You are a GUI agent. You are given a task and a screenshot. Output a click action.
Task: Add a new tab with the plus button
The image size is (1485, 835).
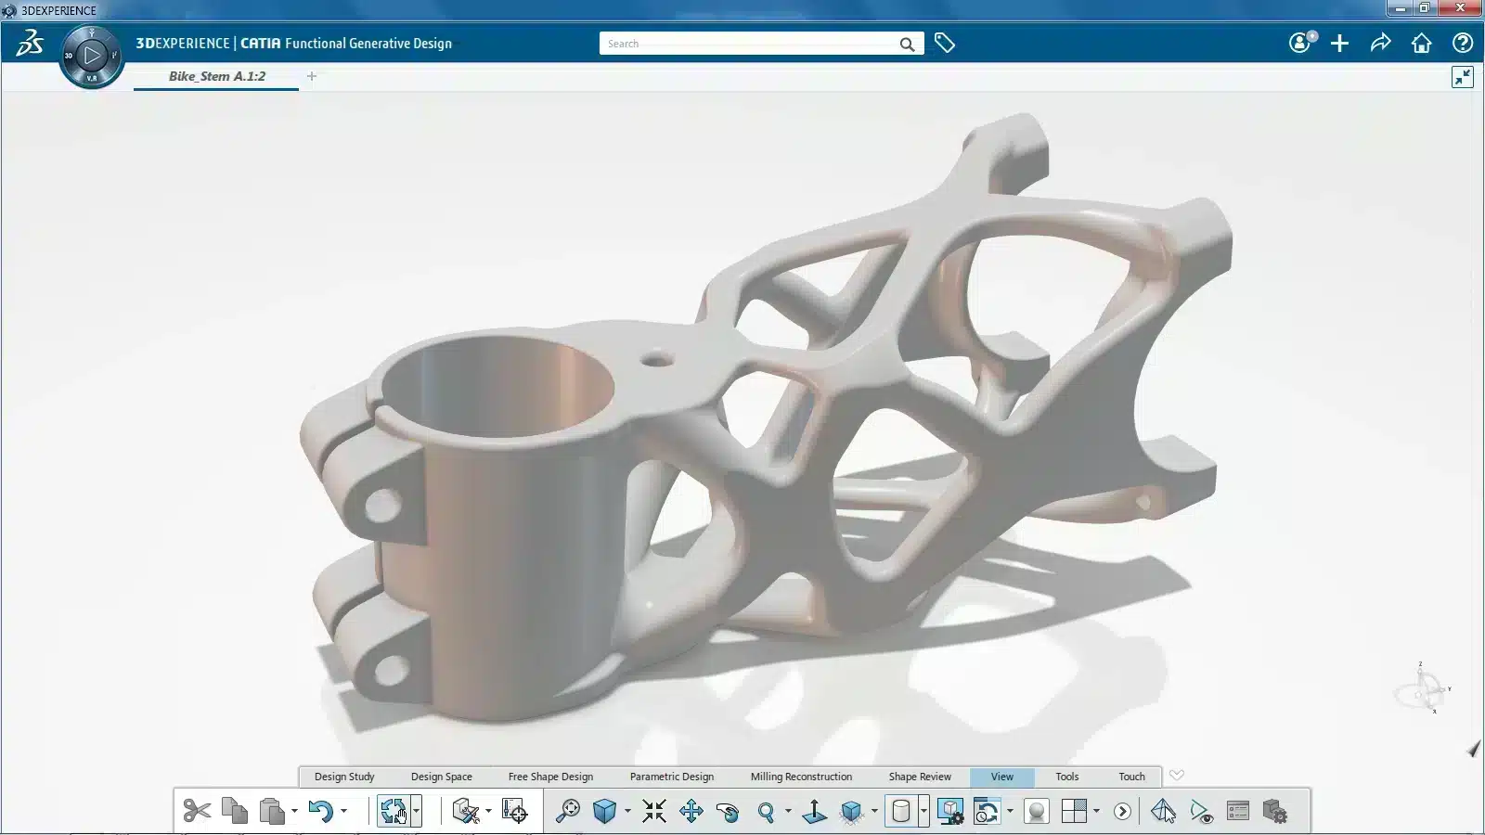pos(312,76)
